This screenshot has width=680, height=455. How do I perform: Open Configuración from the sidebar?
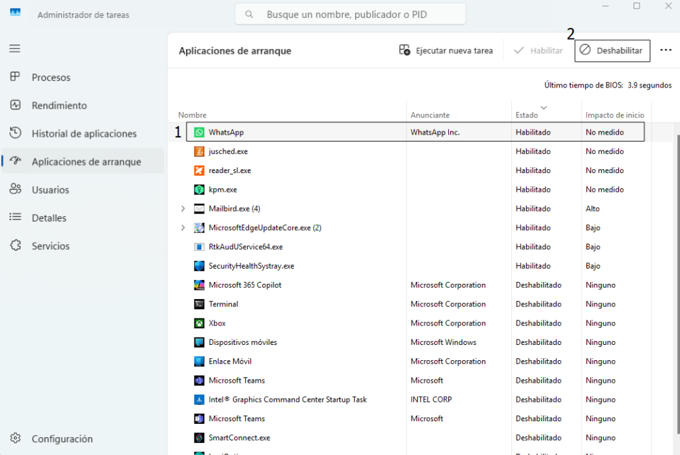[61, 438]
